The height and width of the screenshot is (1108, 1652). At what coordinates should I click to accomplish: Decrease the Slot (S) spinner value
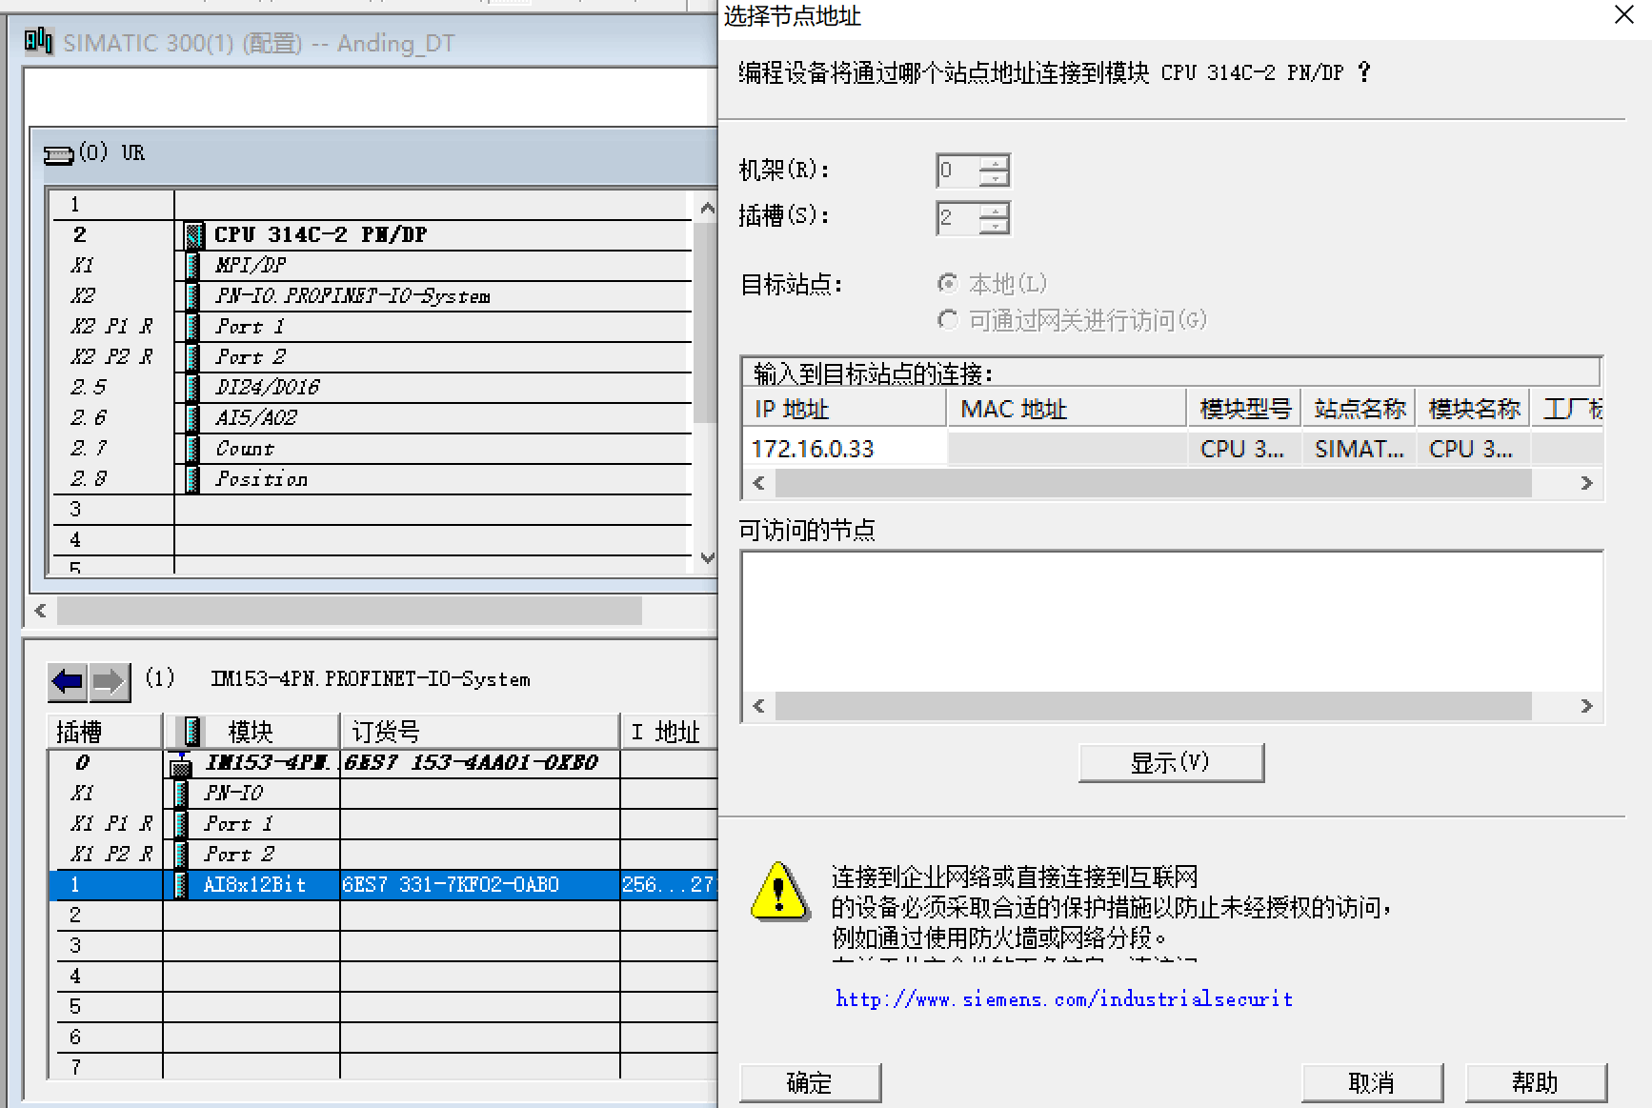pyautogui.click(x=994, y=226)
